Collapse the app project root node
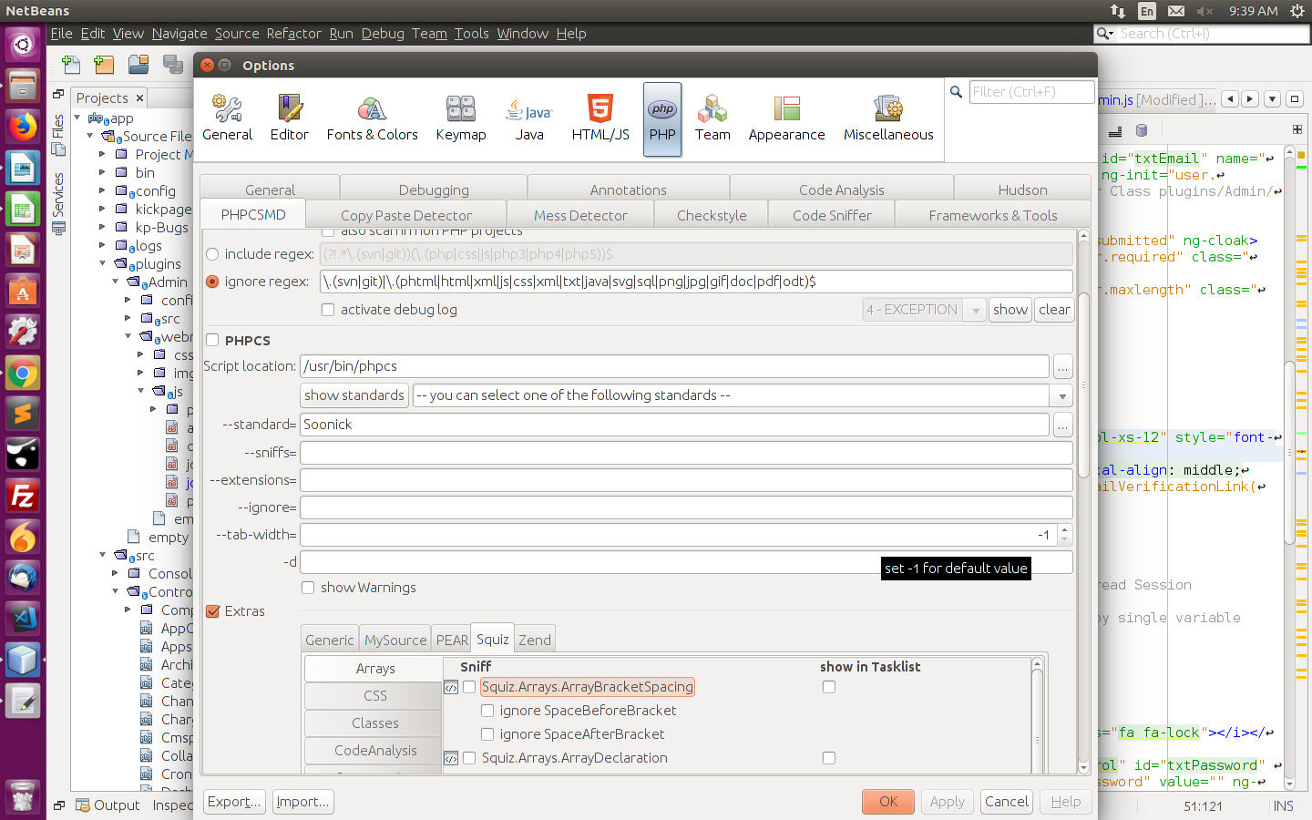 77,118
